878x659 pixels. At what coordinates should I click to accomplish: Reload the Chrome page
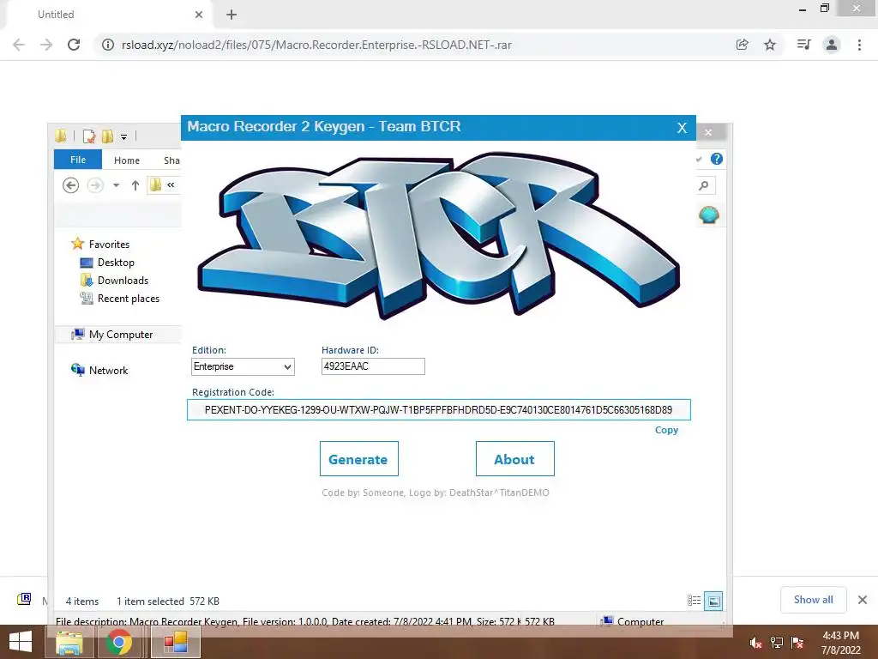click(x=74, y=45)
